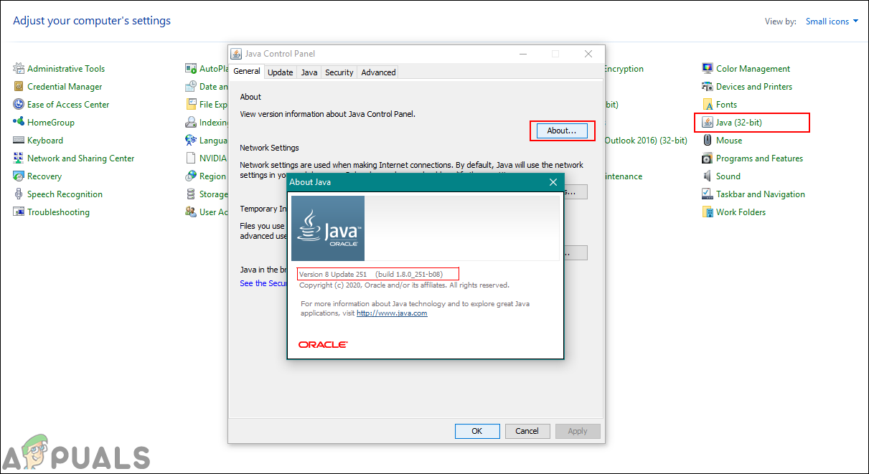Click 'Adjust your computer's settings' heading
This screenshot has height=474, width=869.
pyautogui.click(x=92, y=21)
